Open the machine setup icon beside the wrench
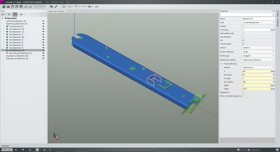The image size is (280, 152). click(x=51, y=6)
